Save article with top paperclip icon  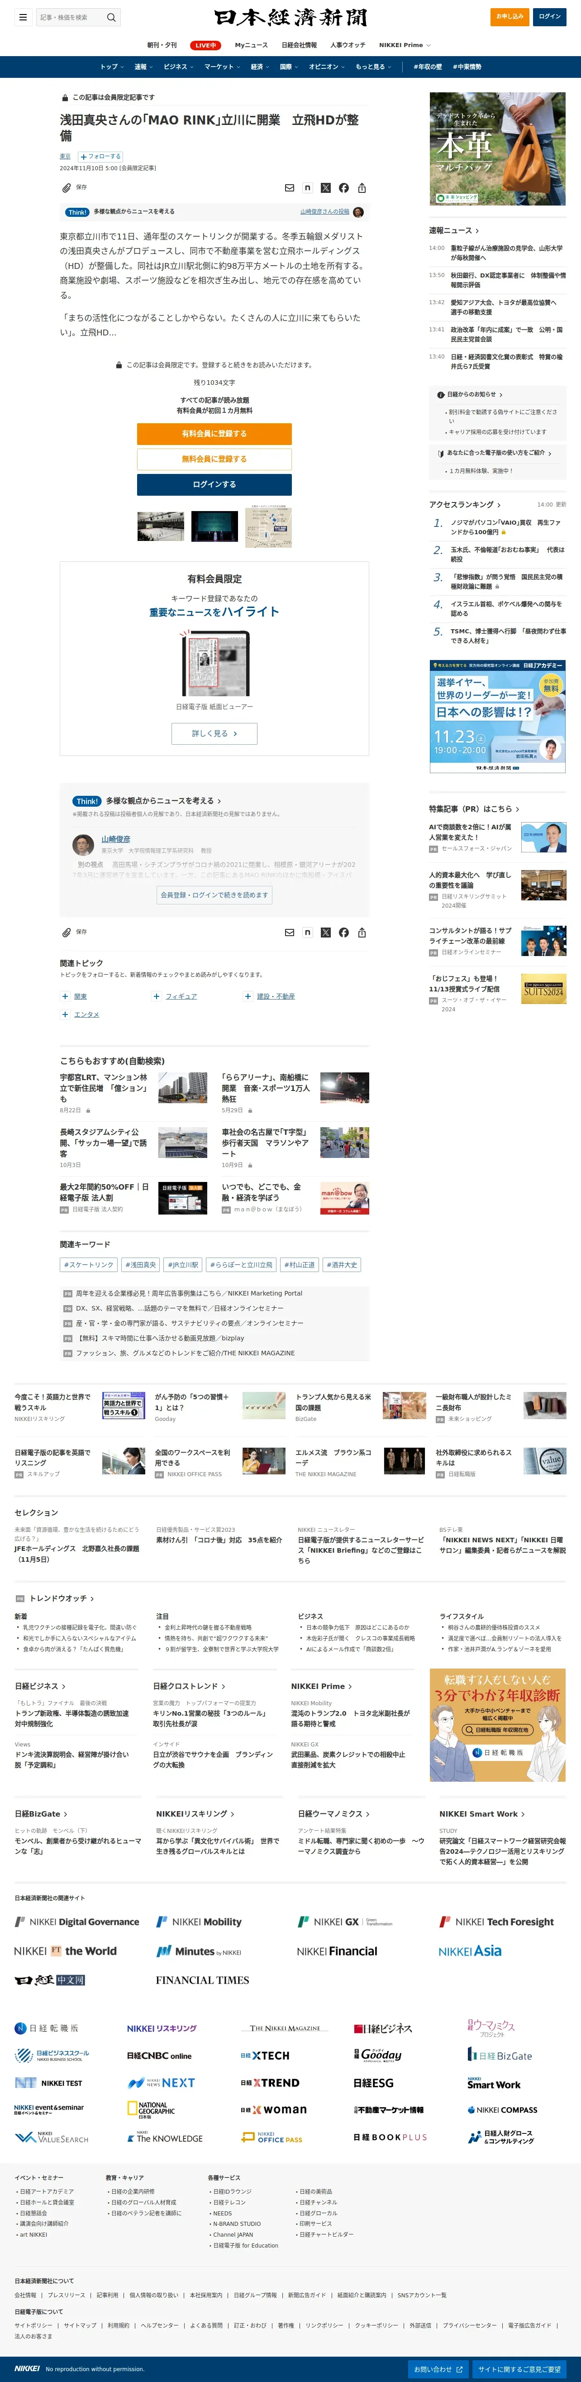[x=67, y=188]
